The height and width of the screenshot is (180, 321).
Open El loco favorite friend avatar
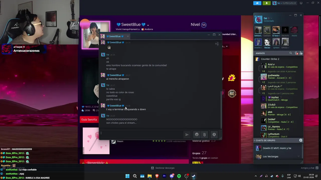click(x=276, y=30)
